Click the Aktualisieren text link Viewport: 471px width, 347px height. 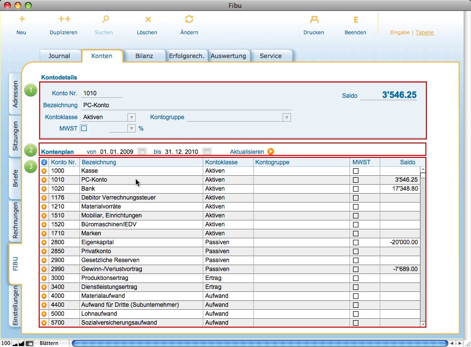click(x=247, y=152)
